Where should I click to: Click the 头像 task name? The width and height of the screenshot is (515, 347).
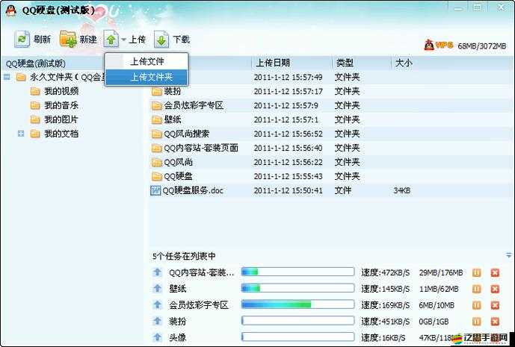(x=177, y=337)
